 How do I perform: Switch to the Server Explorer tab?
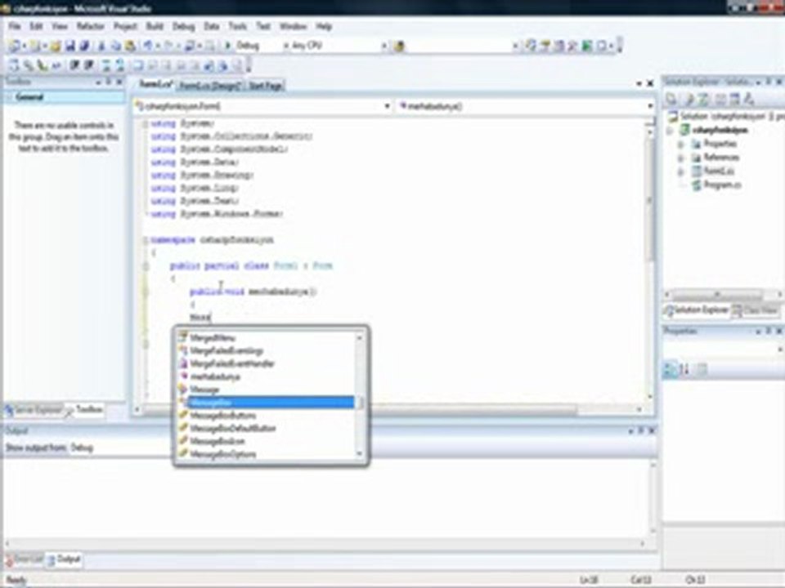tap(34, 410)
